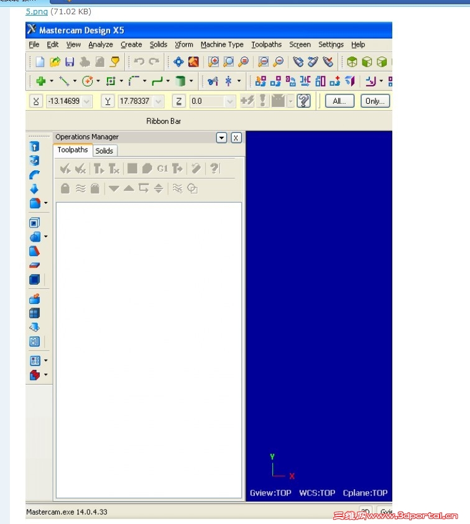Open the Settings menu
The width and height of the screenshot is (470, 524).
tap(331, 45)
